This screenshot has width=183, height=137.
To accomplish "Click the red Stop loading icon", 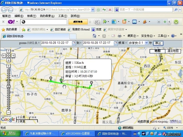I will pyautogui.click(x=110, y=9).
